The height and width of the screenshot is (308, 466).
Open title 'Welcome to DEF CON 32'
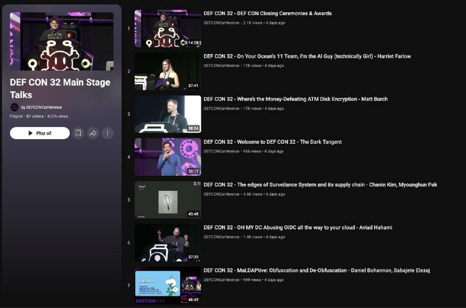pos(273,141)
